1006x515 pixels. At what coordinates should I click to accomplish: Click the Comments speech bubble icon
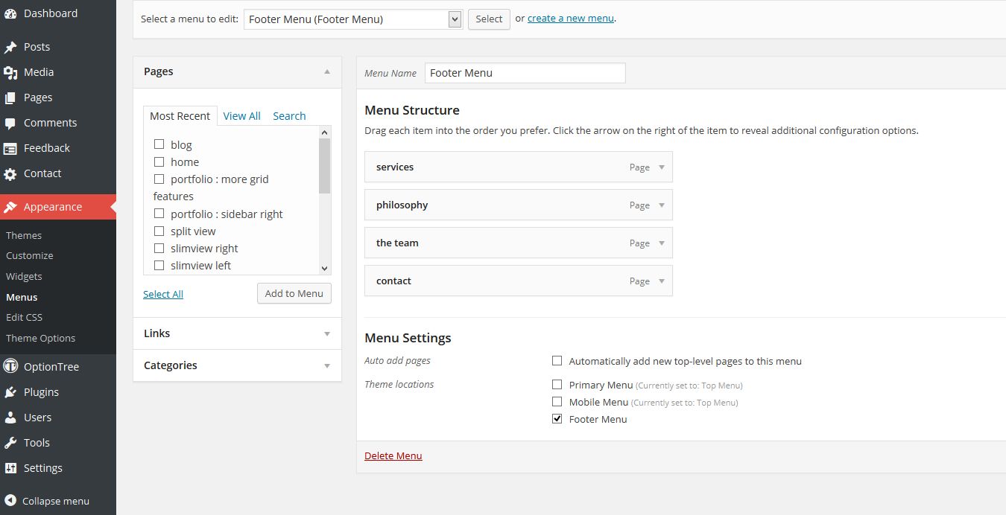pos(10,123)
